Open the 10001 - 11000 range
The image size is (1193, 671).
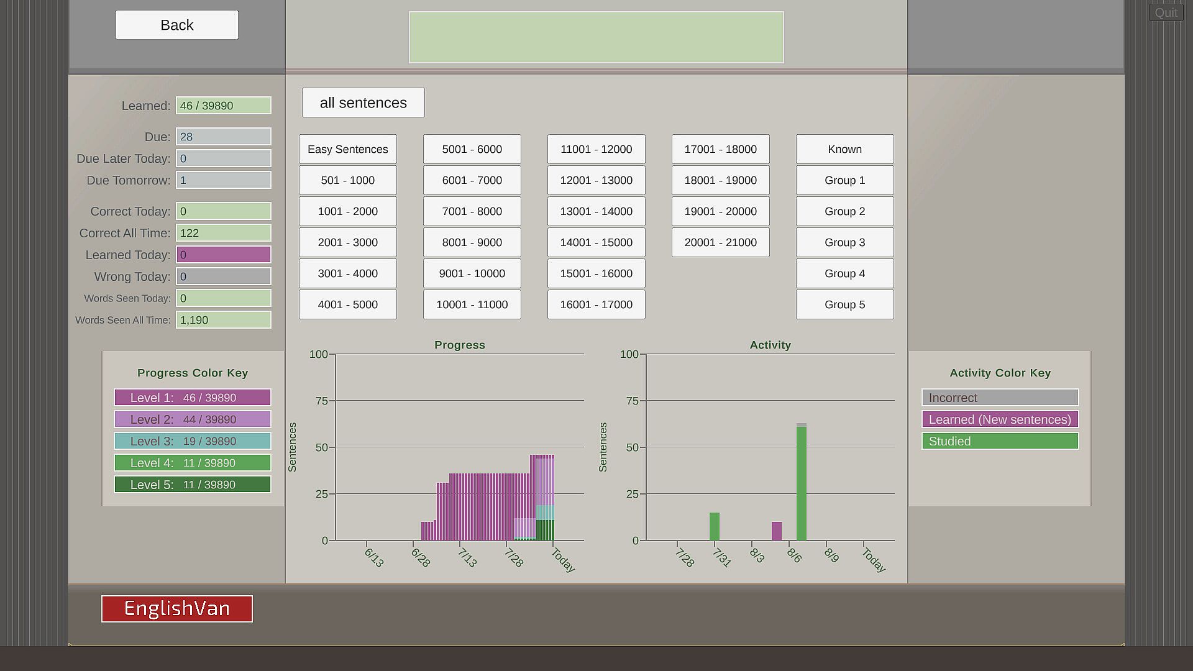pos(472,304)
